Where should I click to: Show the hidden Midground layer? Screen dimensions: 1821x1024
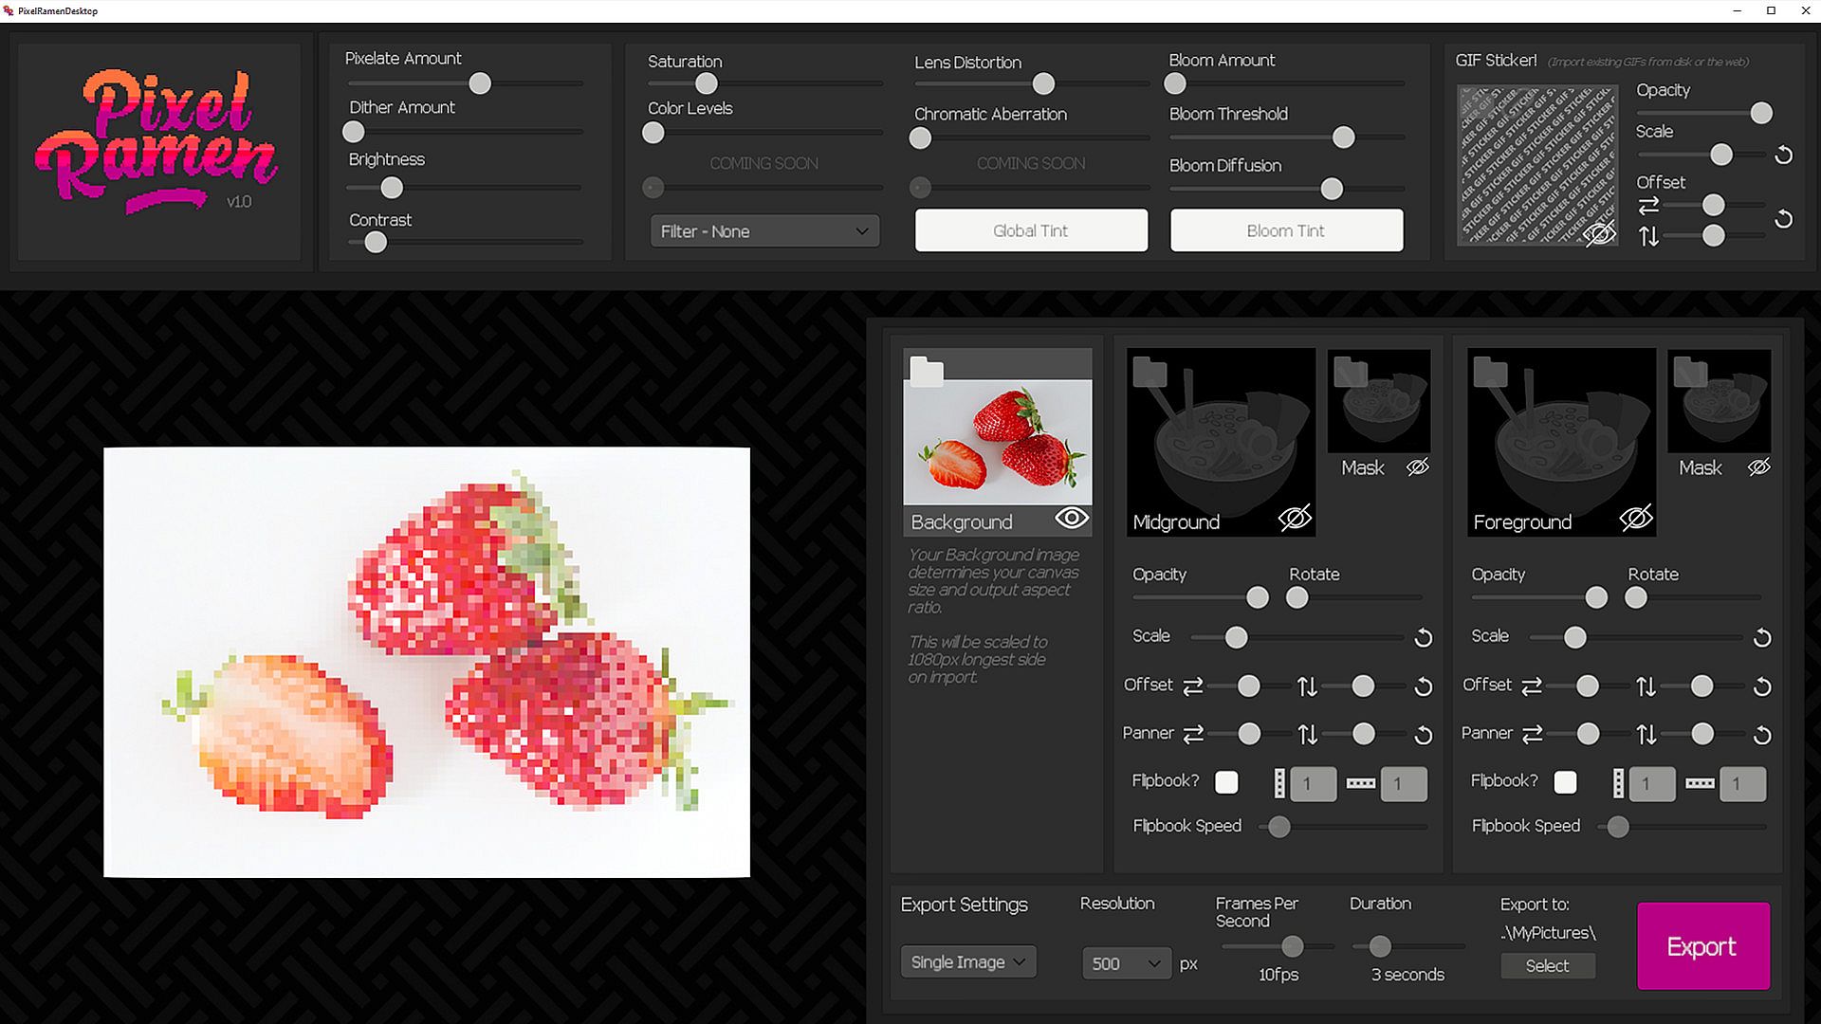coord(1294,518)
